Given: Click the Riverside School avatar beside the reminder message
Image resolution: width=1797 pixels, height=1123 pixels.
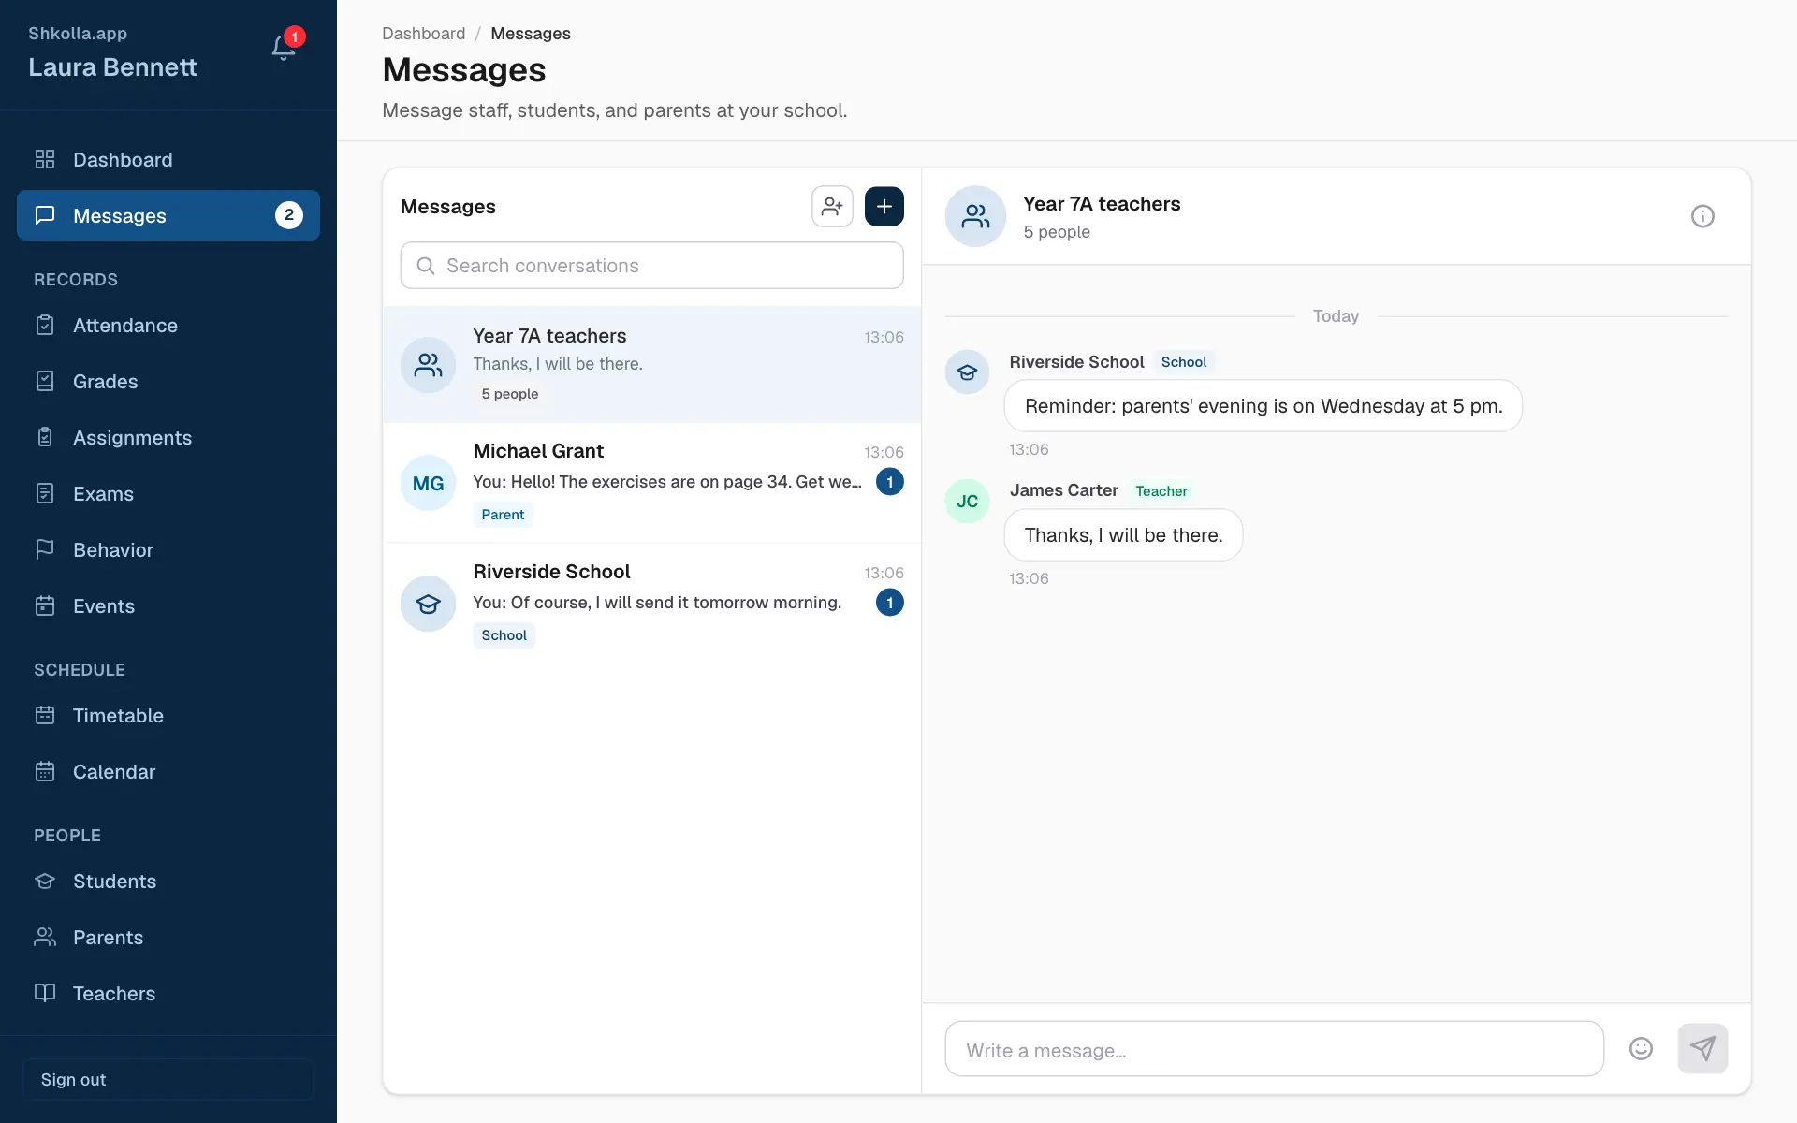Looking at the screenshot, I should point(967,372).
